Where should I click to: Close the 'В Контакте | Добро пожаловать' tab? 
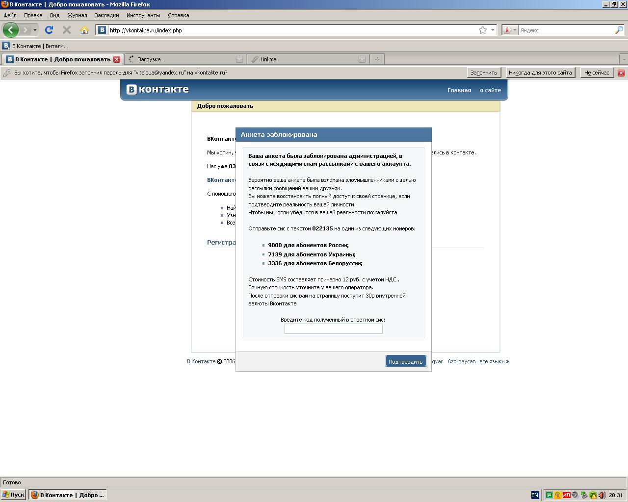117,59
